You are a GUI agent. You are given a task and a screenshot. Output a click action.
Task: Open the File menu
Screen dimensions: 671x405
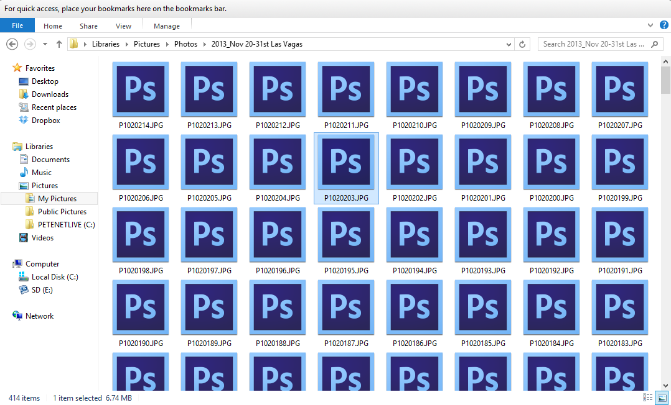(17, 25)
